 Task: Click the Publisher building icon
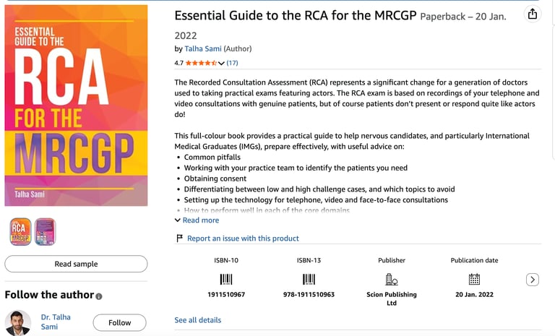click(x=391, y=279)
